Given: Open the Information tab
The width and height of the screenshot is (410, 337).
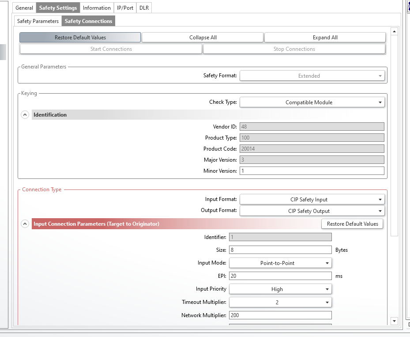Looking at the screenshot, I should 97,8.
